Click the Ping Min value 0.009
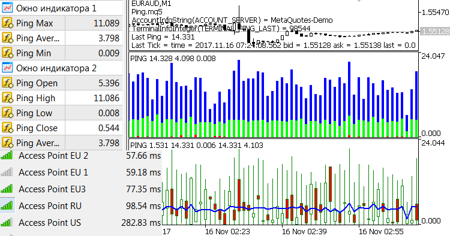Image resolution: width=450 pixels, height=236 pixels. [x=109, y=53]
